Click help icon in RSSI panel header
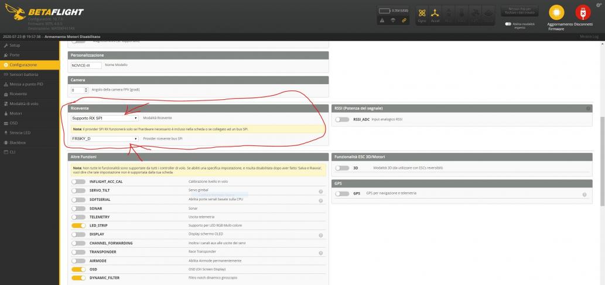 pyautogui.click(x=589, y=109)
